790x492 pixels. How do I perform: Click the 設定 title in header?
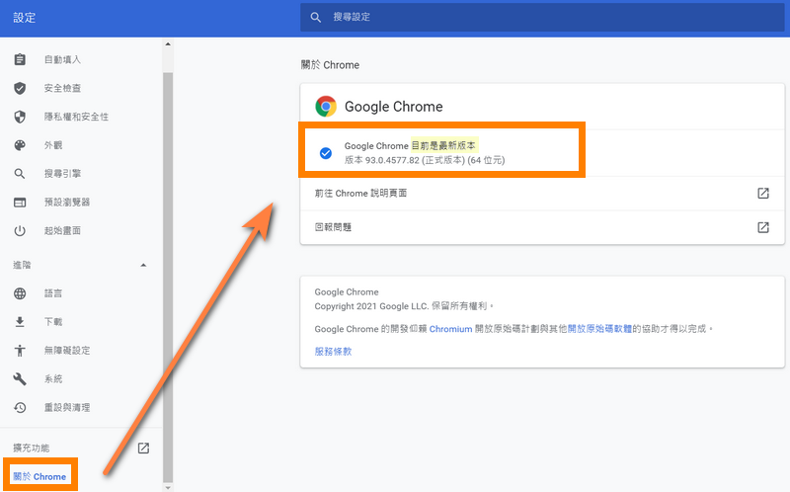(24, 18)
